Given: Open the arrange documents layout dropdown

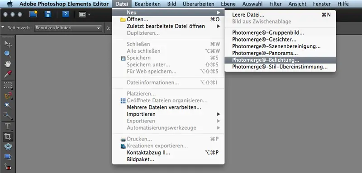Looking at the screenshot, I should pyautogui.click(x=85, y=14).
